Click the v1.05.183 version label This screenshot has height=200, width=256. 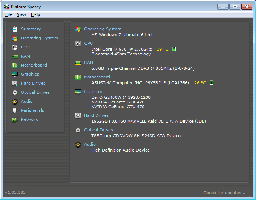click(x=16, y=193)
